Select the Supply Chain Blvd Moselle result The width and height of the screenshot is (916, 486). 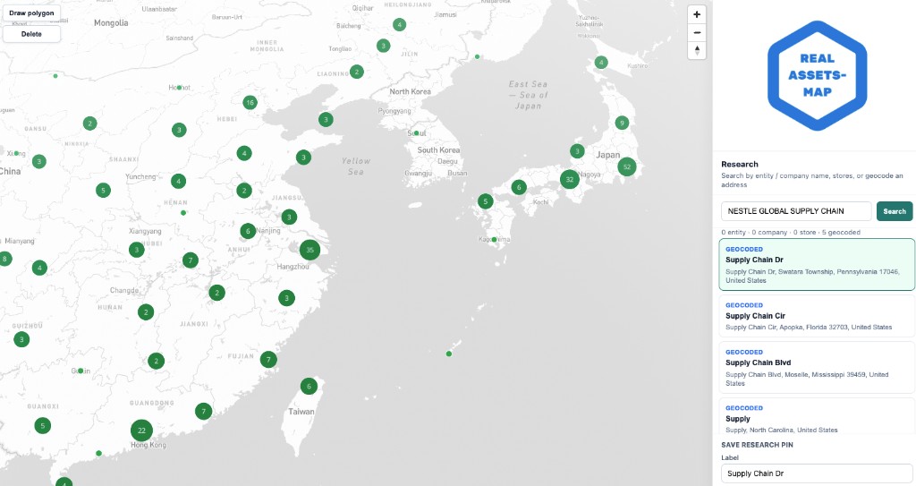coord(817,367)
